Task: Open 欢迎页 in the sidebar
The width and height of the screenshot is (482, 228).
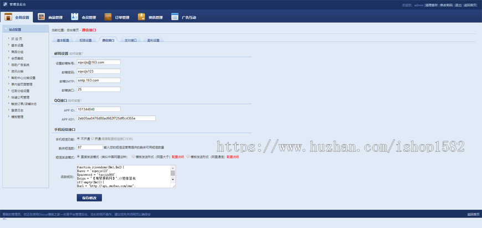Action: coord(17,39)
